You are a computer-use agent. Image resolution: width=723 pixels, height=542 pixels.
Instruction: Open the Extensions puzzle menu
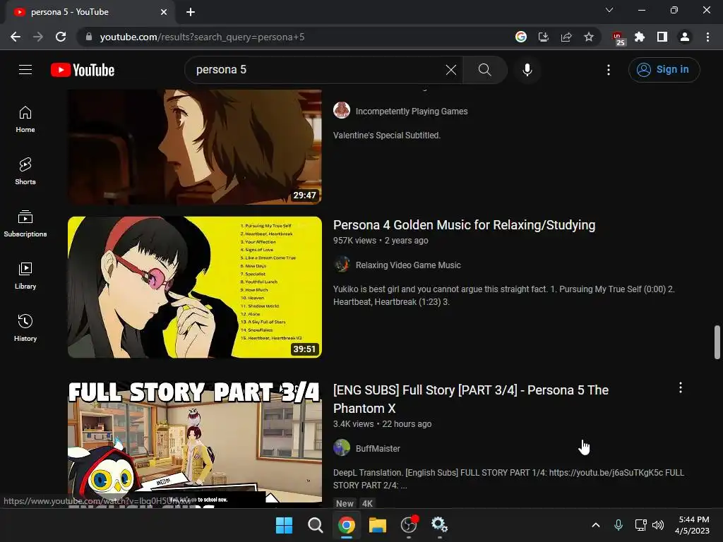pos(640,37)
